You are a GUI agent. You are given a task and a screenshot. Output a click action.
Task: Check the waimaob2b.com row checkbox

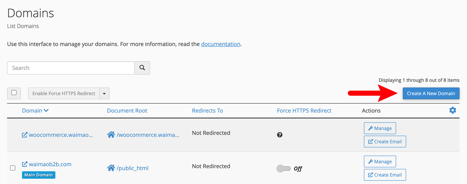coord(13,168)
